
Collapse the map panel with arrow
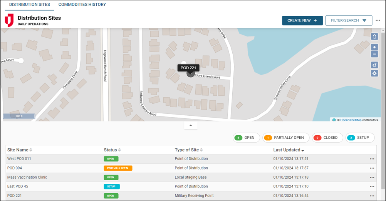(x=191, y=126)
